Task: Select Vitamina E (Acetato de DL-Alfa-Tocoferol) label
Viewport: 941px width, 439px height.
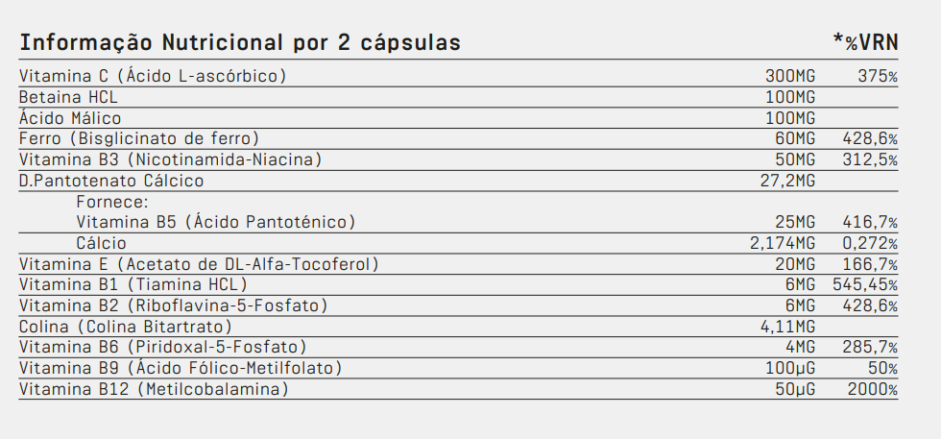Action: click(x=199, y=264)
